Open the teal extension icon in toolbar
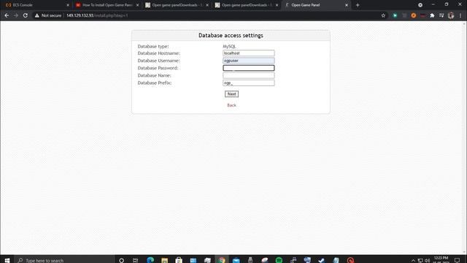467x263 pixels. click(395, 15)
